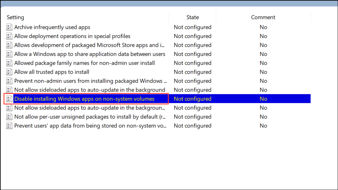Select Allows development of packaged Microsoft Store apps

(90, 45)
